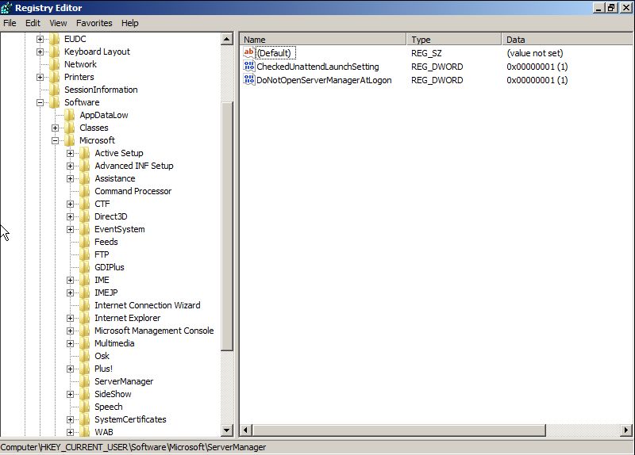Image resolution: width=635 pixels, height=455 pixels.
Task: Click the (Default) string value icon
Action: [x=248, y=52]
